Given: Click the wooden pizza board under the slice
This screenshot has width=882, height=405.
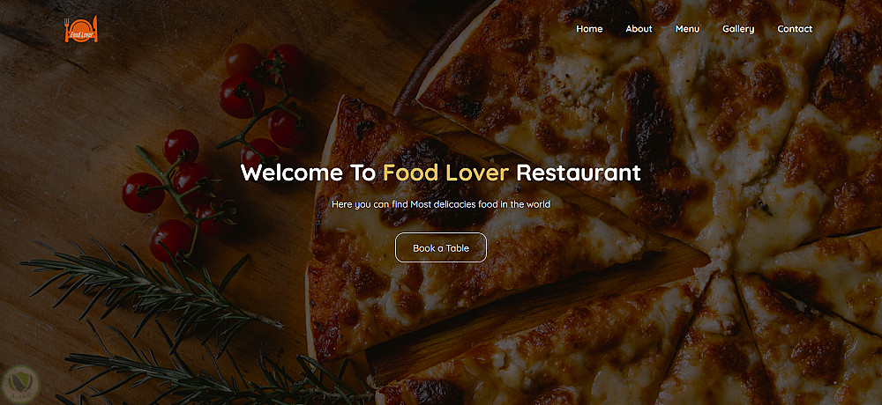Looking at the screenshot, I should coord(534,314).
